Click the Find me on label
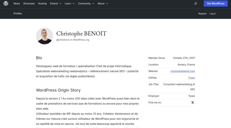The width and height of the screenshot is (231, 128). (x=155, y=102)
